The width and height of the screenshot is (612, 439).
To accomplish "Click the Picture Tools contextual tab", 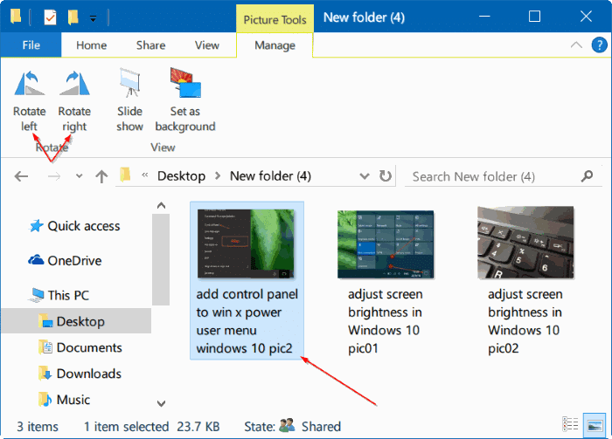I will pyautogui.click(x=275, y=19).
